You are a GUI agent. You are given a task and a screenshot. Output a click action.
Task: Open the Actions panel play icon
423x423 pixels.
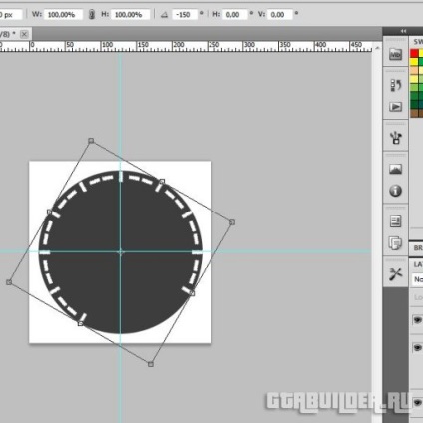(395, 107)
